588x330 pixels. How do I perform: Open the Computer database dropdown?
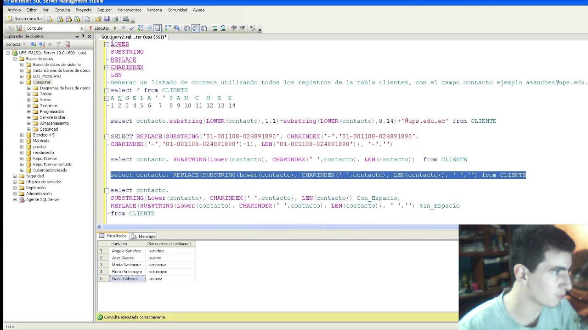click(82, 28)
